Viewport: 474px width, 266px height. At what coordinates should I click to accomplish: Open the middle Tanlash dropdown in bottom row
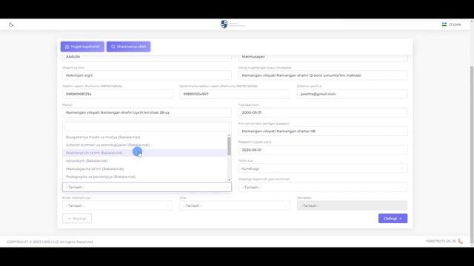click(235, 205)
